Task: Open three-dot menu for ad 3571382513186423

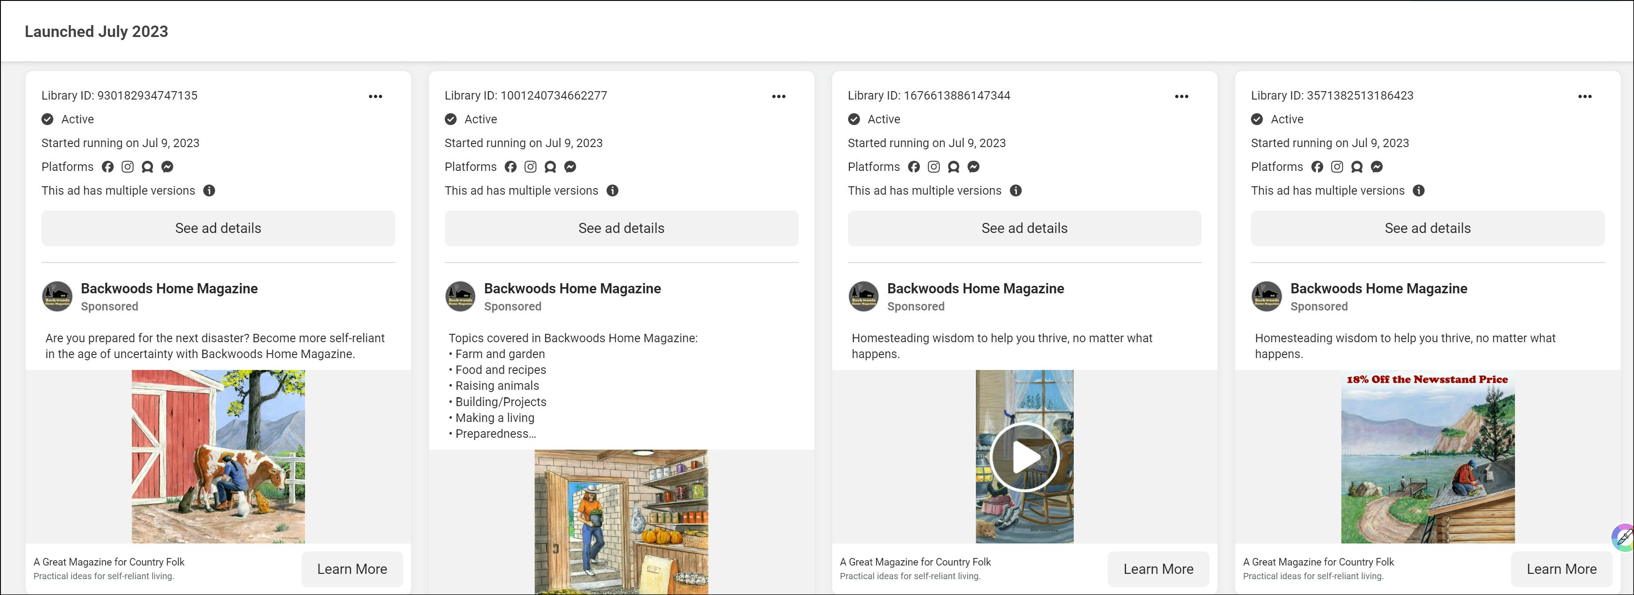Action: [1585, 96]
